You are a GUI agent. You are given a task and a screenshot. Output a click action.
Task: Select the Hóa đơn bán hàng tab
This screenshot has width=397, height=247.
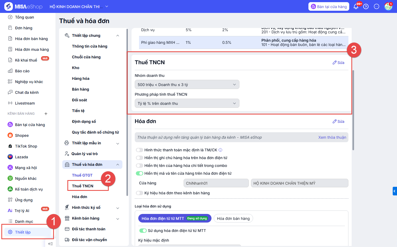(233, 219)
